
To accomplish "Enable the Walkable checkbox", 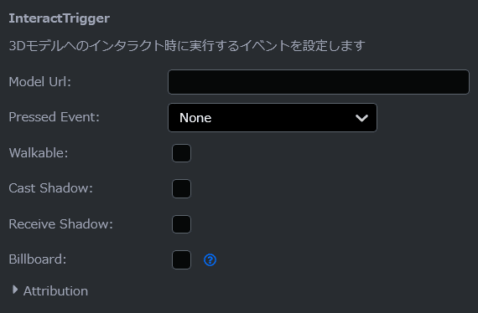I will pos(181,153).
